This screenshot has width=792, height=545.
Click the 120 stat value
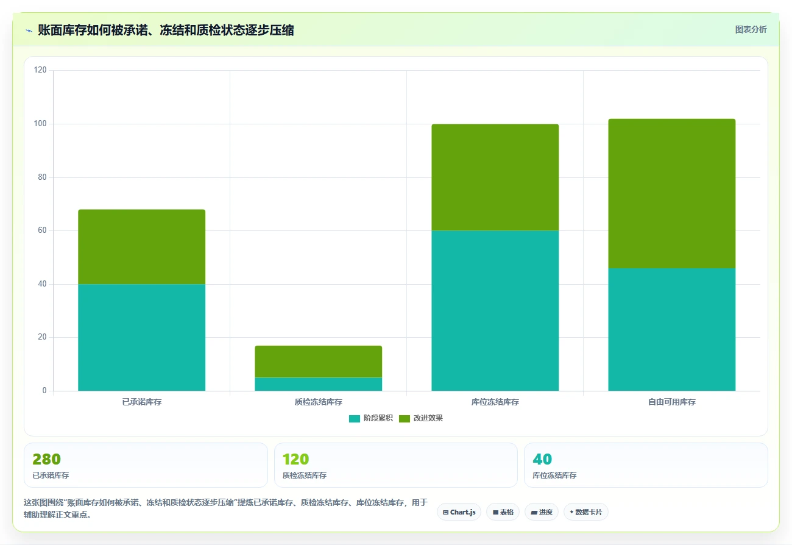coord(296,459)
